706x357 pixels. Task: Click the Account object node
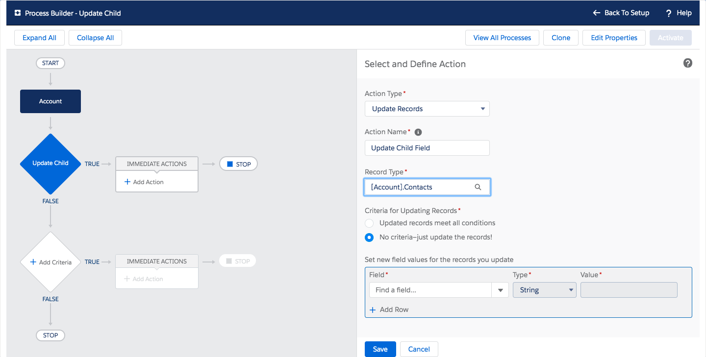[50, 101]
